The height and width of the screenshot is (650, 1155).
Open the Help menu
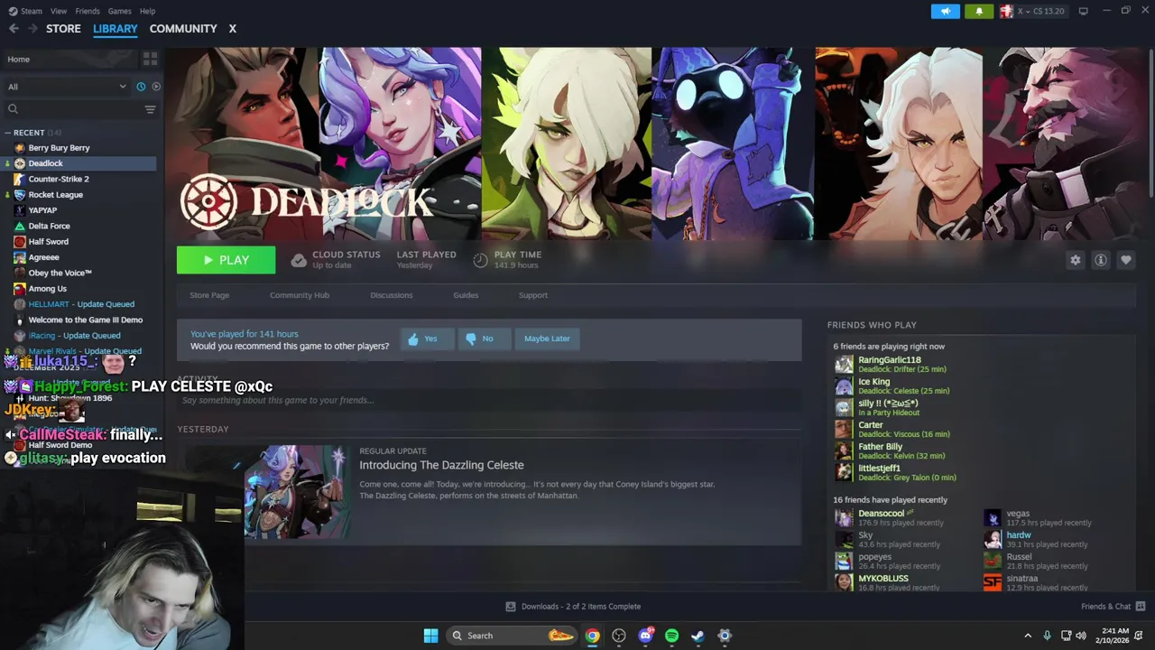click(x=148, y=11)
